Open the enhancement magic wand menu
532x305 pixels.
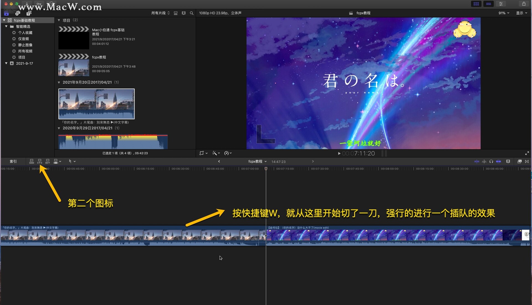tap(216, 153)
